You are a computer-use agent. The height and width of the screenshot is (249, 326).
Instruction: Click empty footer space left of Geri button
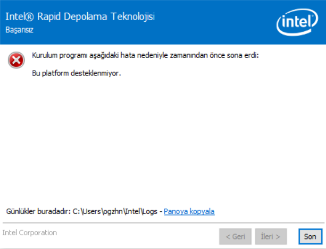click(138, 236)
